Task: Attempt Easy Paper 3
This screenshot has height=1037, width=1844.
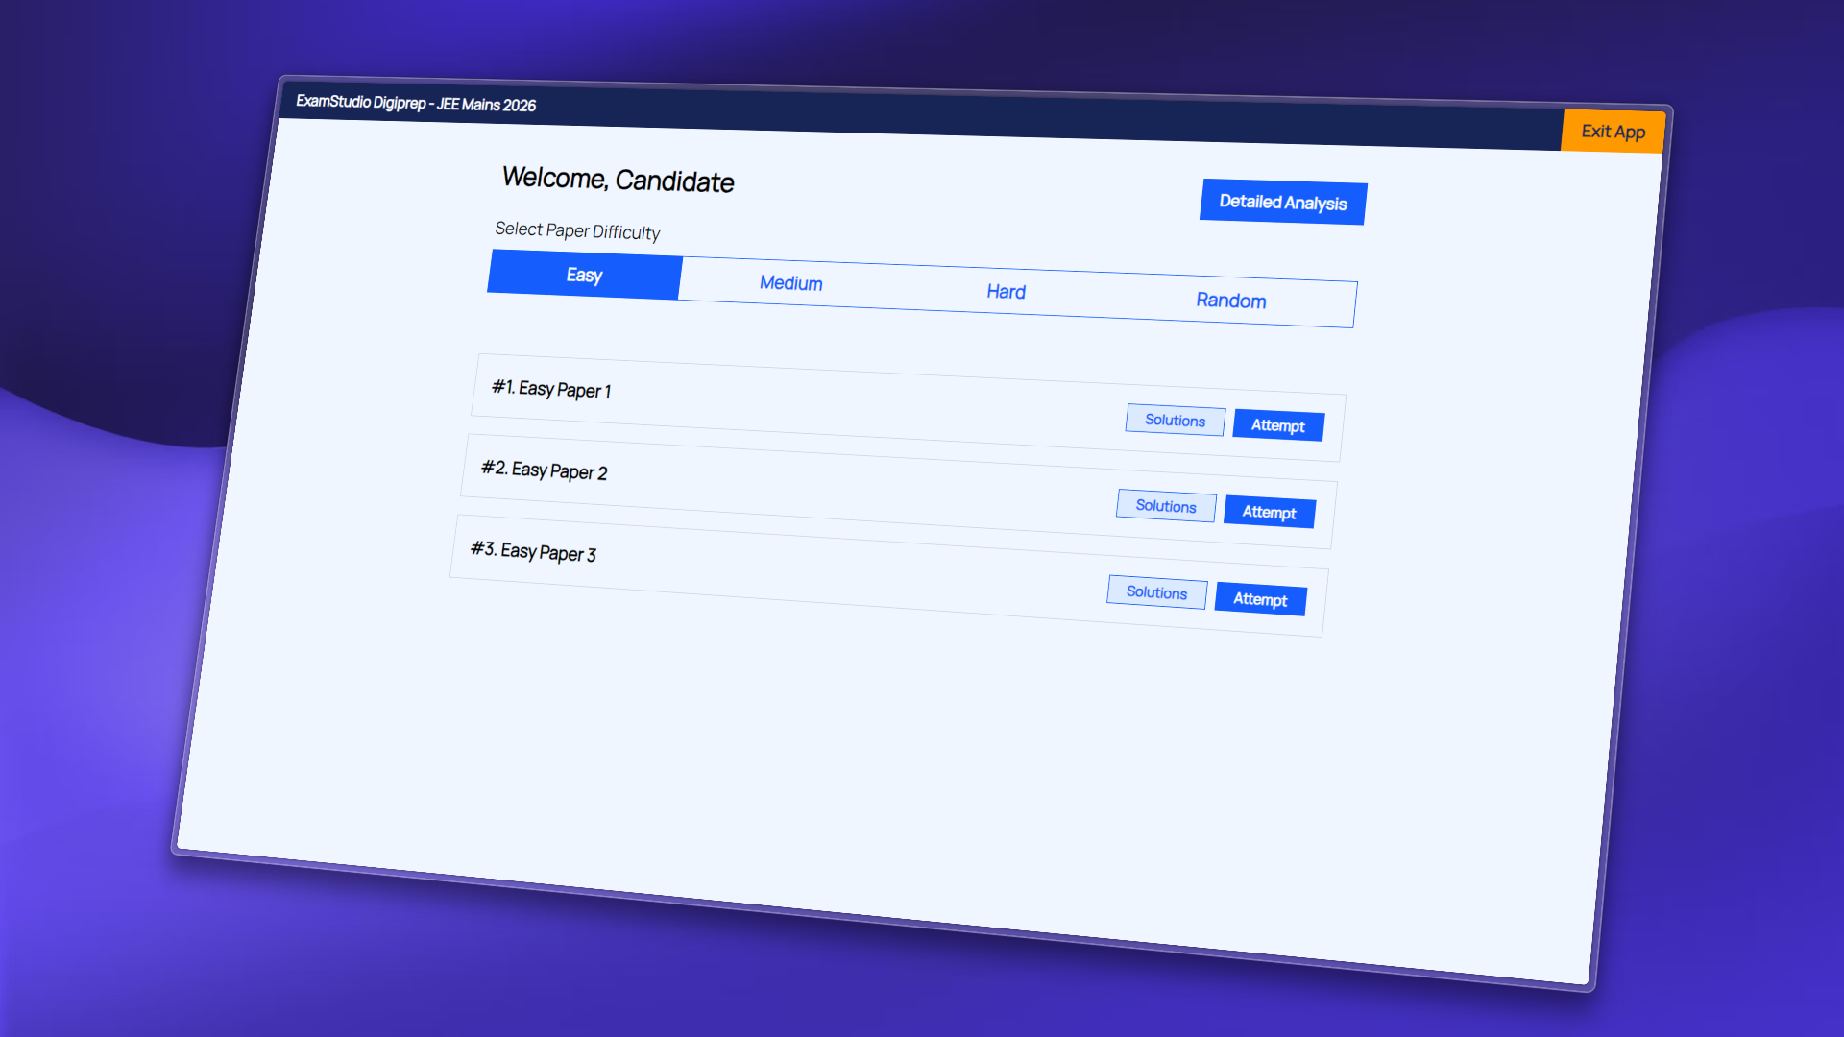Action: pos(1260,599)
